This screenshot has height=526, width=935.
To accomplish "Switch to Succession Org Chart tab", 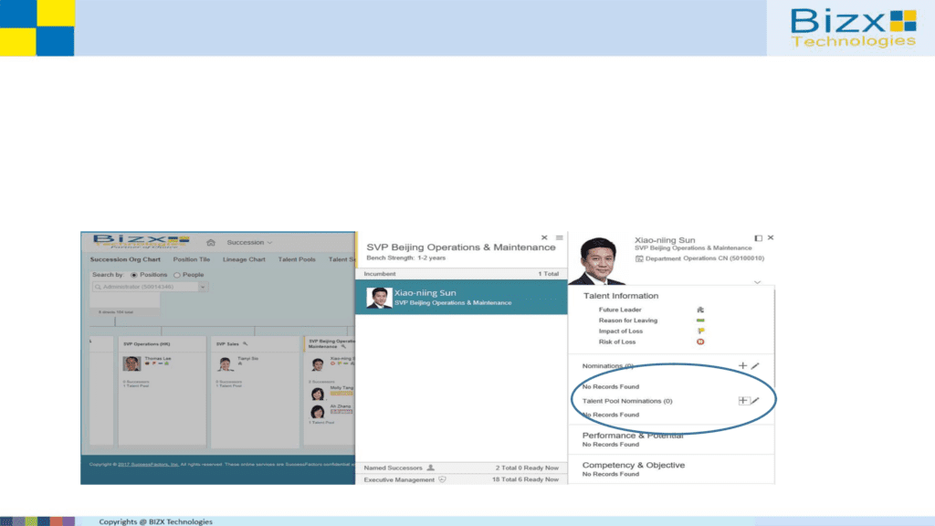I will coord(125,259).
